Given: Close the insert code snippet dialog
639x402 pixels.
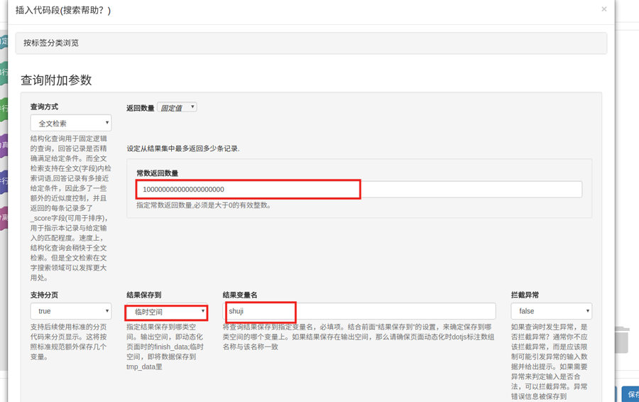Looking at the screenshot, I should point(603,9).
